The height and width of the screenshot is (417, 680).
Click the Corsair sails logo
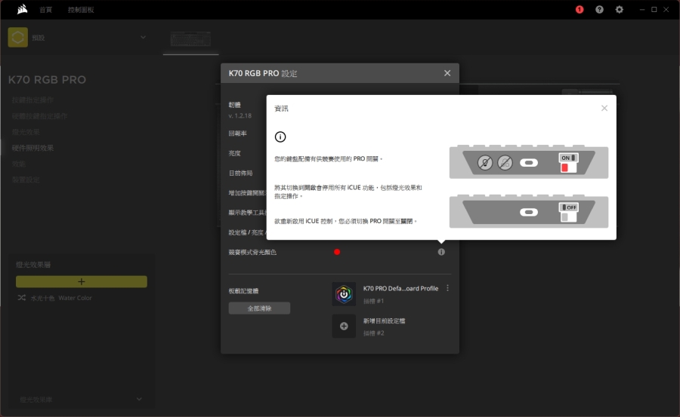point(22,9)
